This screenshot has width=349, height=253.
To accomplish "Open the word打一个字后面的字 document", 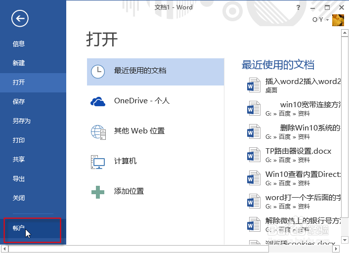I will point(293,202).
